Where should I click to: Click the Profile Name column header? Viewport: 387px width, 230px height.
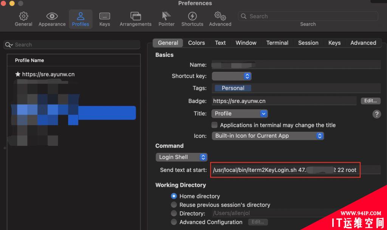74,60
